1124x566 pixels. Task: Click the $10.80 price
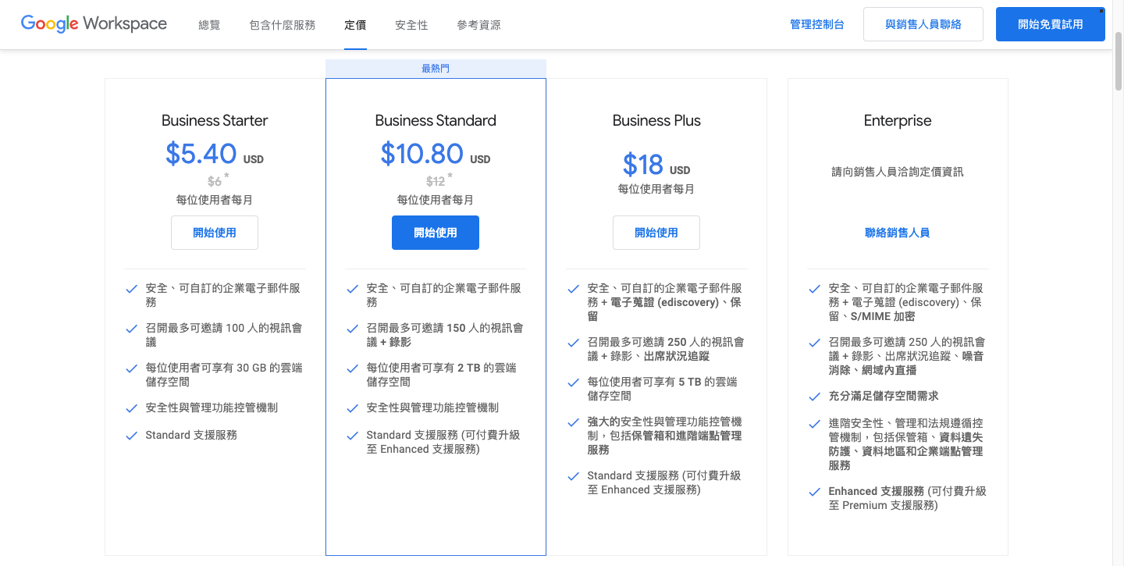(x=422, y=154)
